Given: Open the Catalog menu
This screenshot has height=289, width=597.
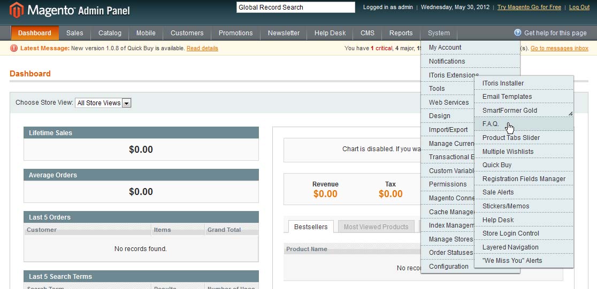Looking at the screenshot, I should coord(110,33).
